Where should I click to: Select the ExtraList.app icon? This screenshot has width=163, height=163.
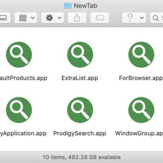pyautogui.click(x=80, y=55)
